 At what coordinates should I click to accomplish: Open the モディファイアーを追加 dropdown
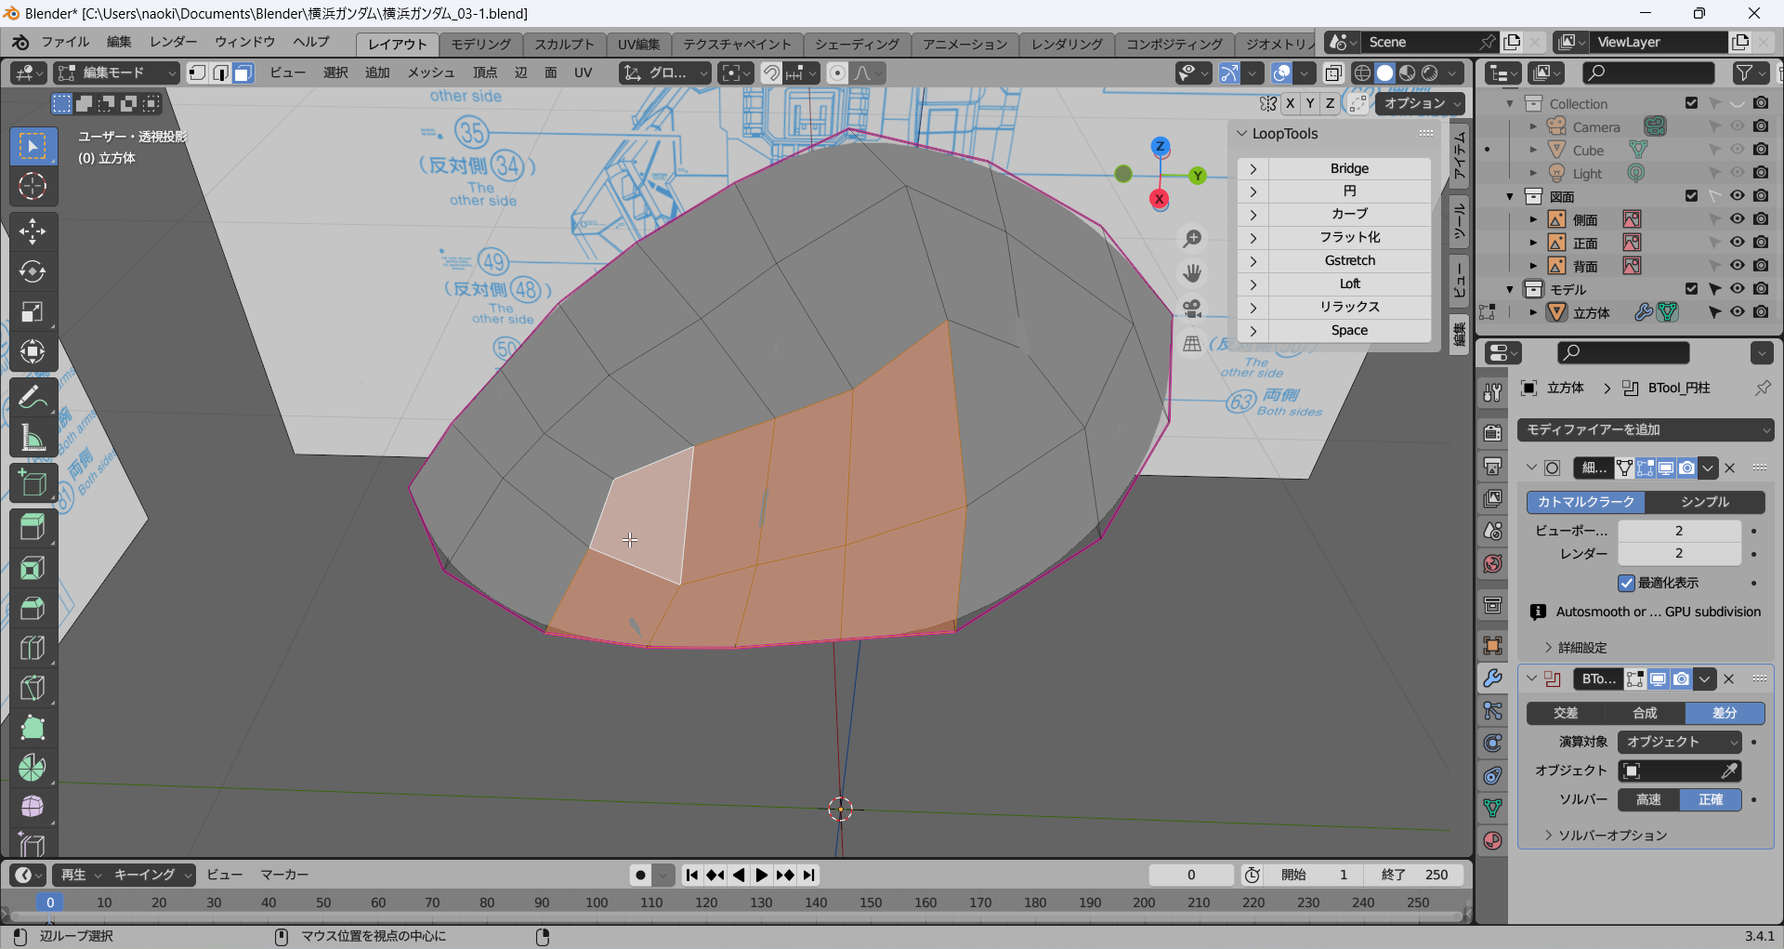[x=1646, y=429]
